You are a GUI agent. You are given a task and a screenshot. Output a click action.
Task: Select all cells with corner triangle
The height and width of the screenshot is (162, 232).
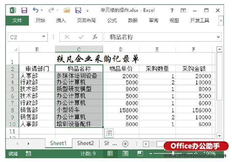click(16, 49)
